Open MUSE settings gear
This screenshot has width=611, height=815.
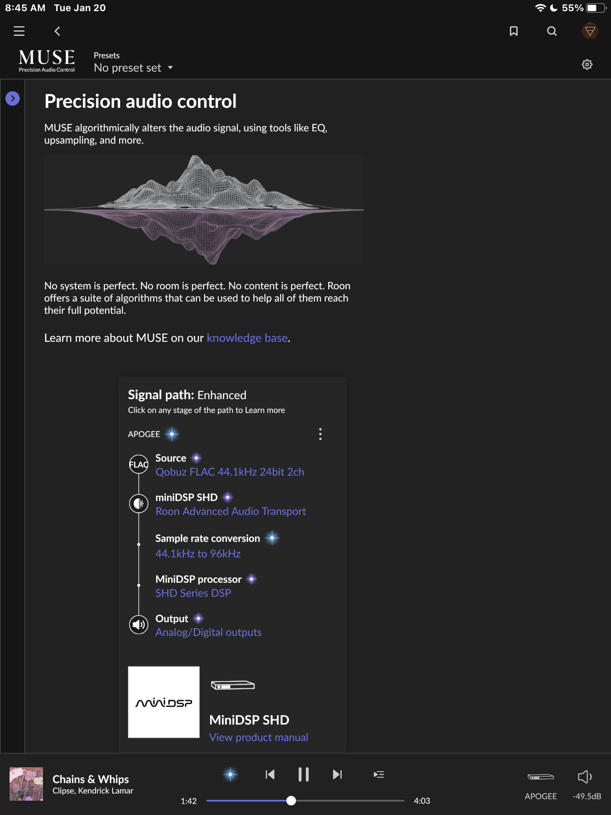587,64
